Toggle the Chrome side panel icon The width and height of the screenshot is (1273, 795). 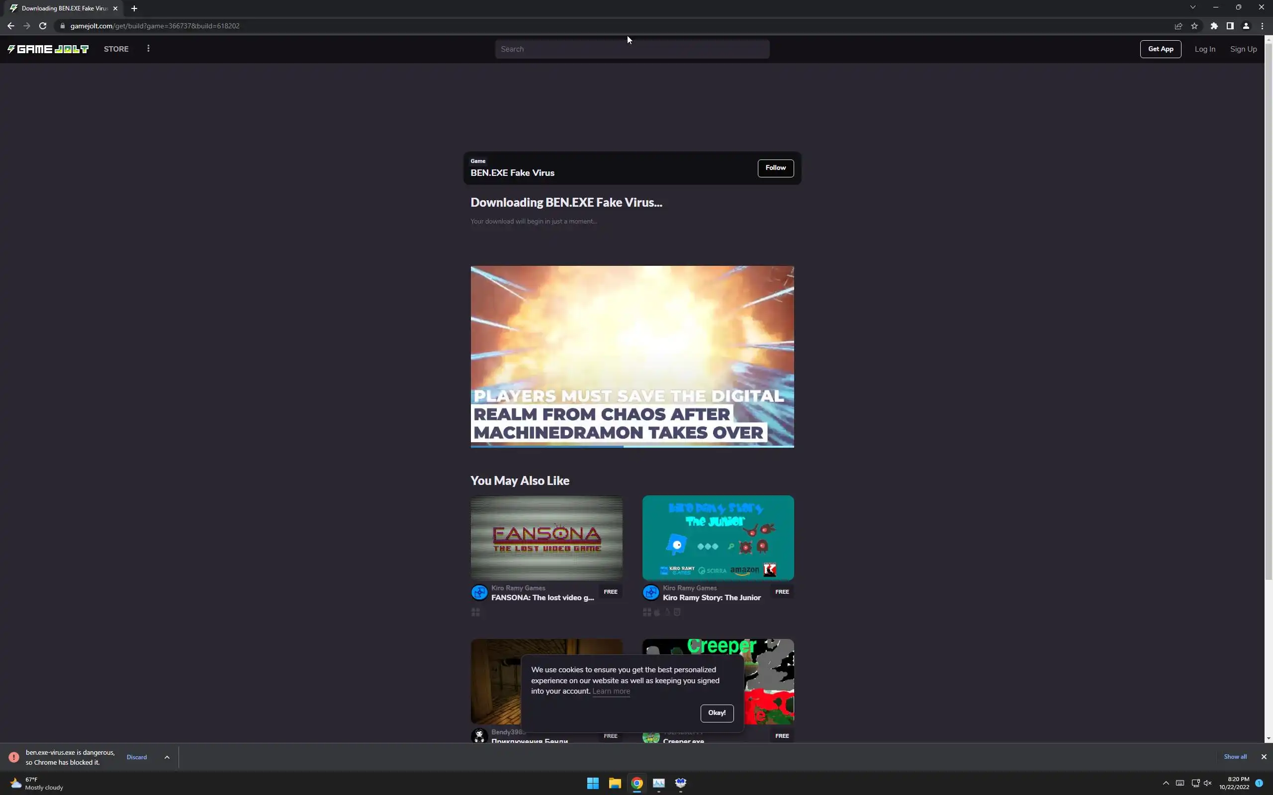click(x=1230, y=26)
